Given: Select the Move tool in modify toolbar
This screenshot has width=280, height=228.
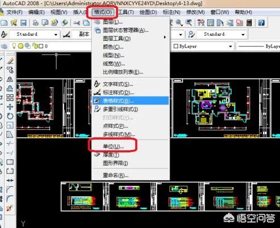Looking at the screenshot, I should click(x=10, y=107).
